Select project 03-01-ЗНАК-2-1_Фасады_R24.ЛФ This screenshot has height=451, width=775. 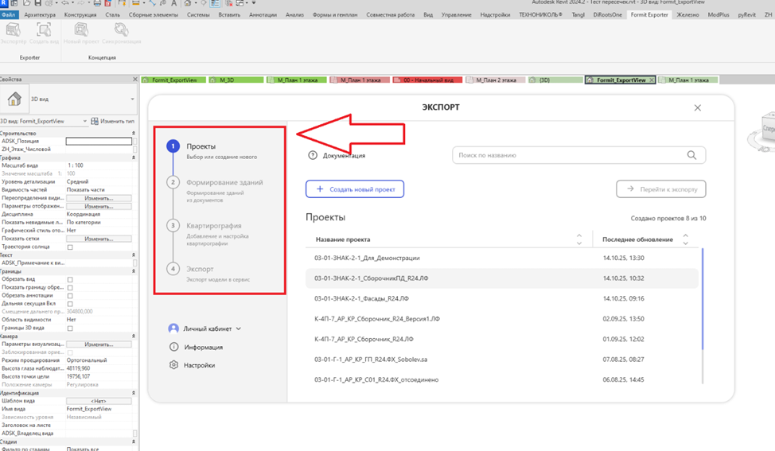501,298
